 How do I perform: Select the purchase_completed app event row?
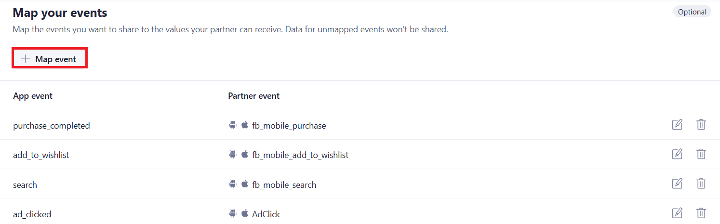click(x=52, y=126)
